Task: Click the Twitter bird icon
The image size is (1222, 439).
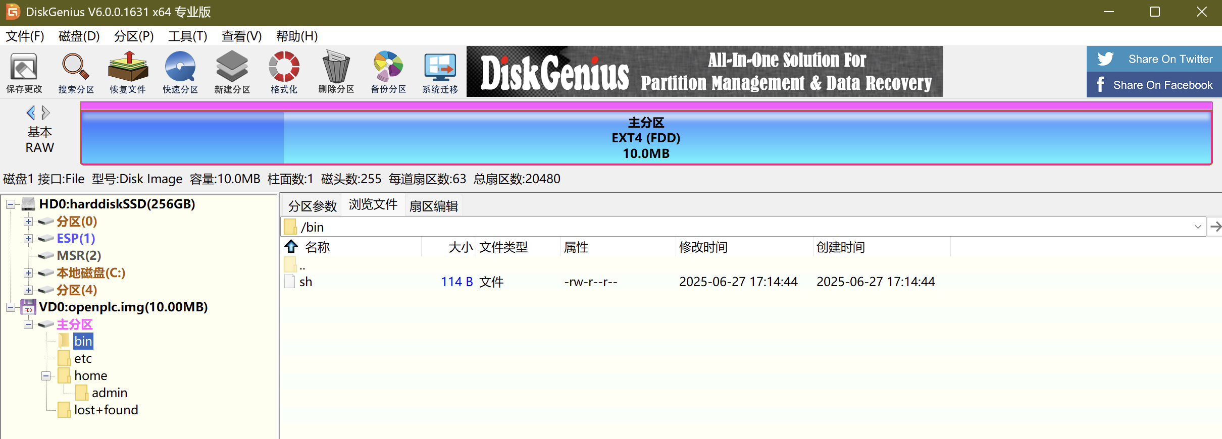Action: pos(1105,59)
